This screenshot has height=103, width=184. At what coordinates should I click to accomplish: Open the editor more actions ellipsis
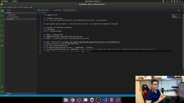coord(181,10)
